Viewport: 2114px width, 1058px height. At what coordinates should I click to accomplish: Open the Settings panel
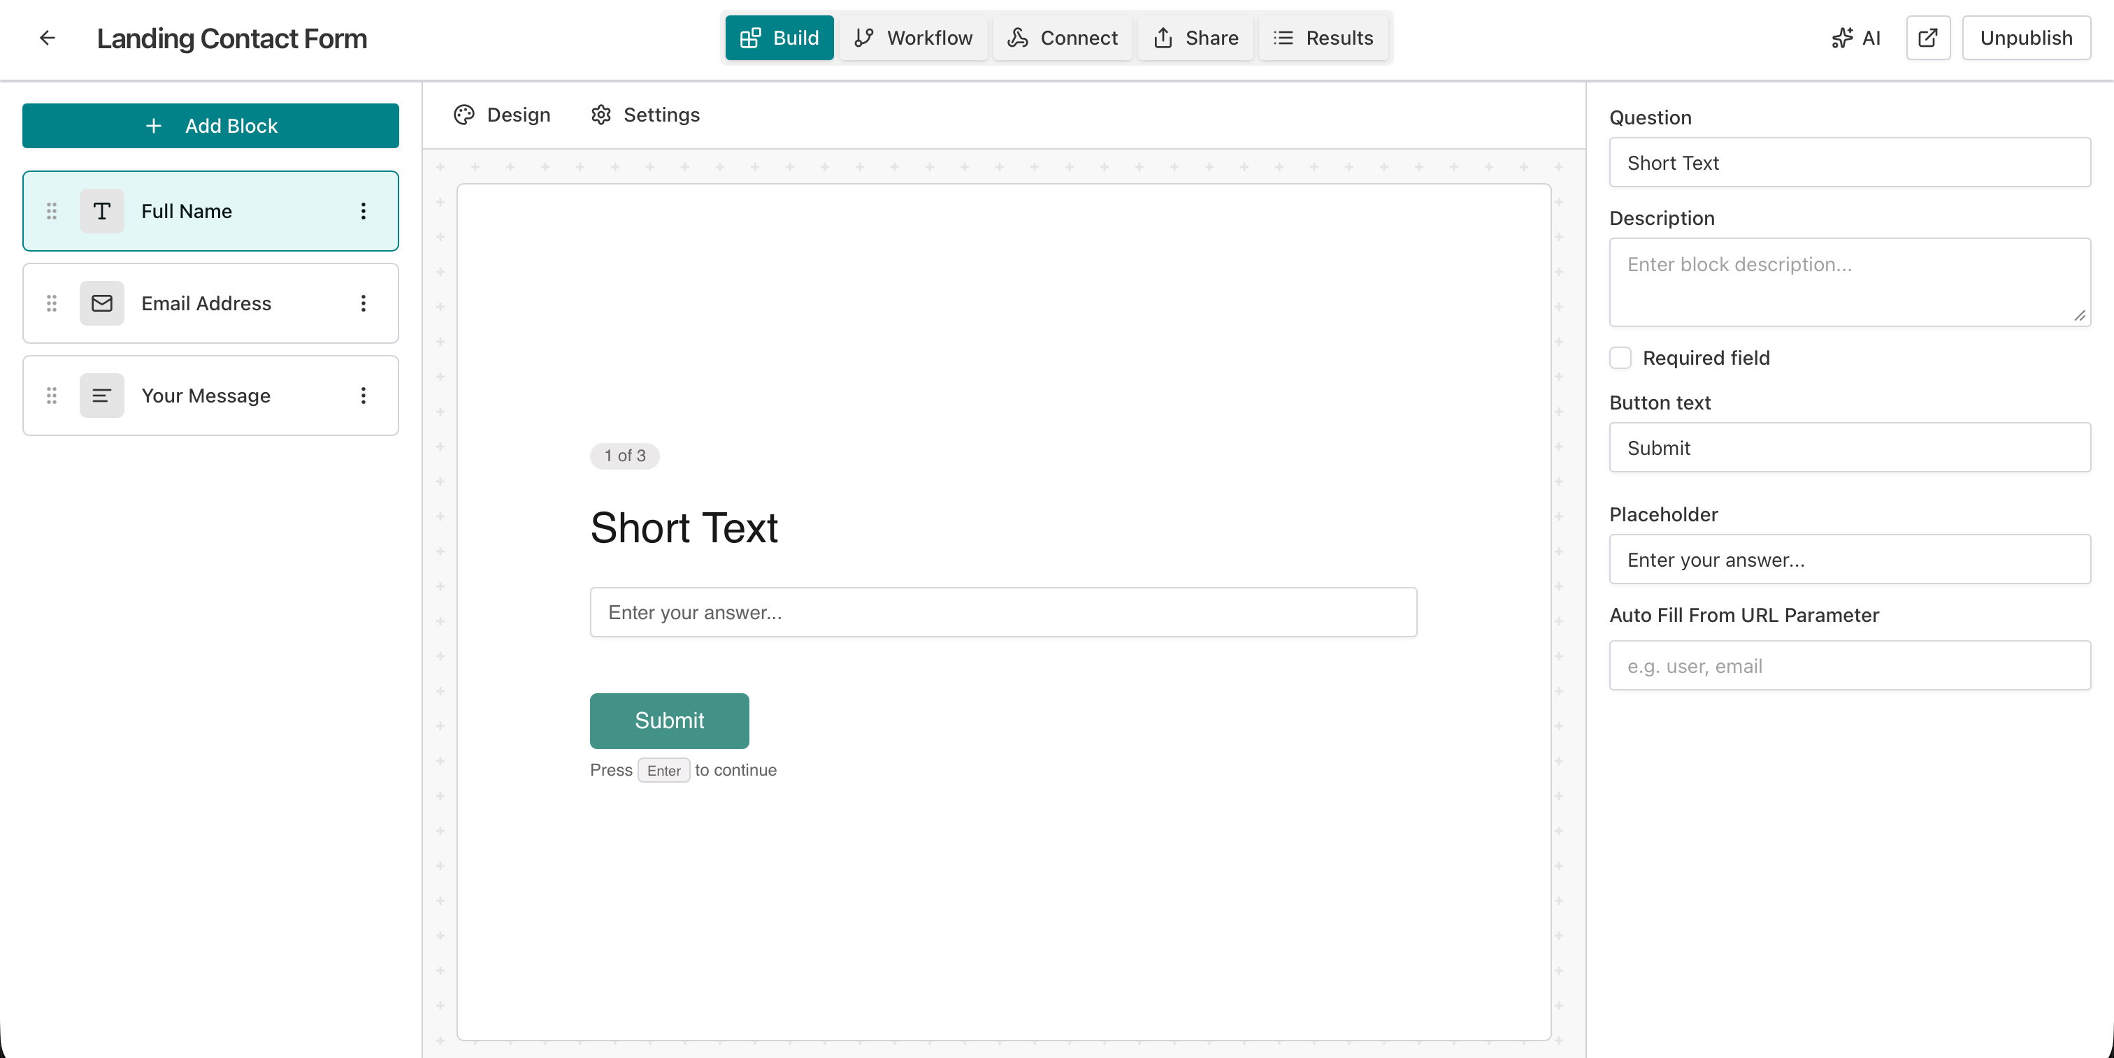(645, 115)
